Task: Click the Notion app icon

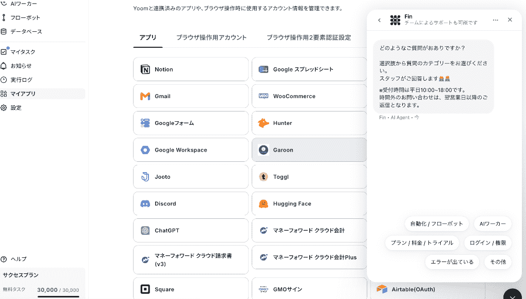Action: (145, 69)
